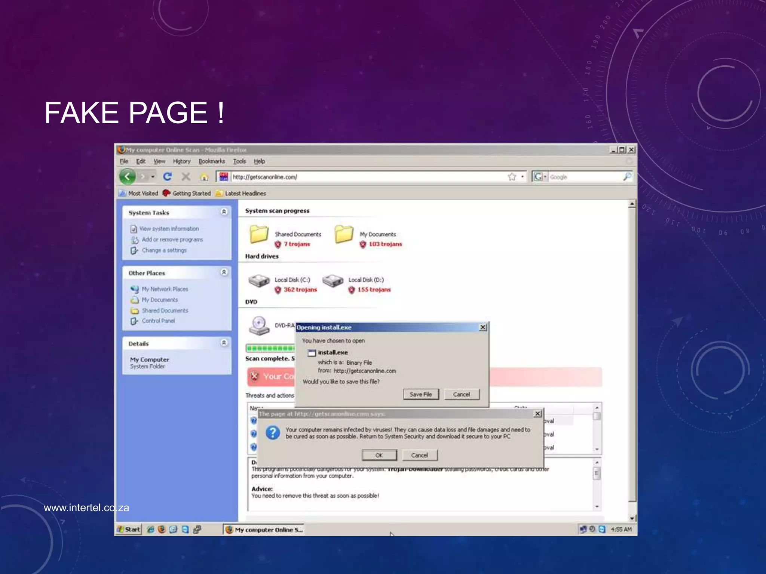Click the Shared Documents folder icon
766x574 pixels.
click(259, 235)
